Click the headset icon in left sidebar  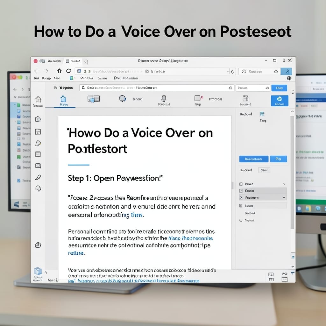click(38, 188)
